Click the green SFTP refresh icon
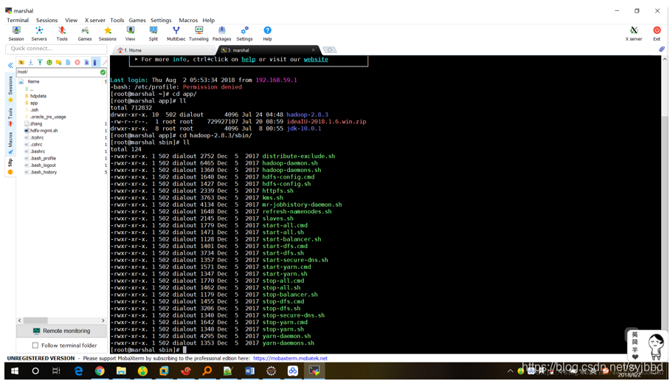This screenshot has height=381, width=670. pyautogui.click(x=49, y=63)
